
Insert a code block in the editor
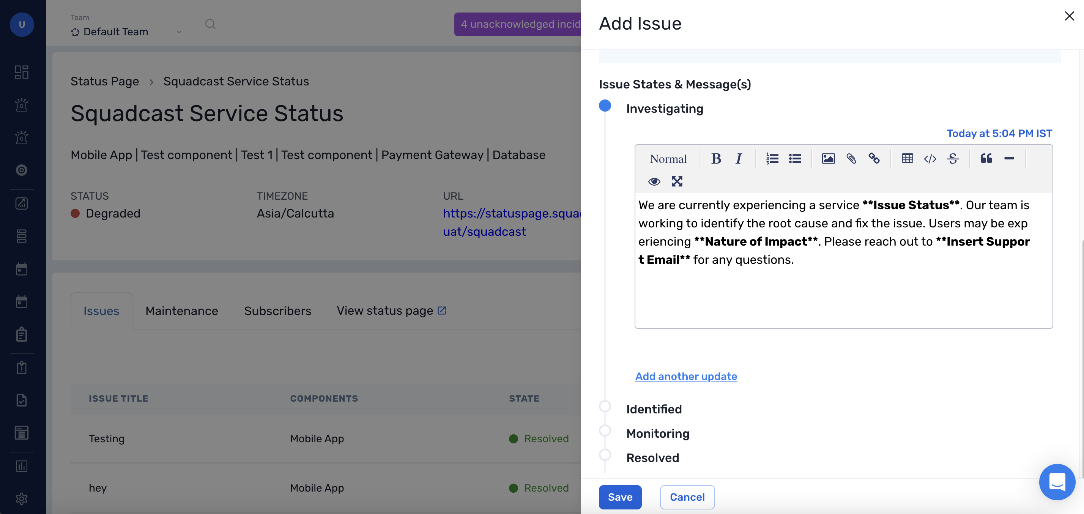(x=930, y=159)
